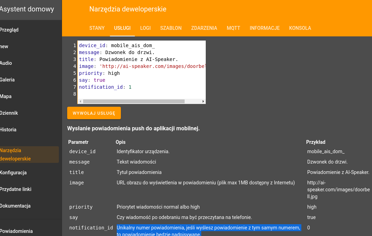This screenshot has width=372, height=236.
Task: Click the 'say: true' editor line
Action: point(92,80)
